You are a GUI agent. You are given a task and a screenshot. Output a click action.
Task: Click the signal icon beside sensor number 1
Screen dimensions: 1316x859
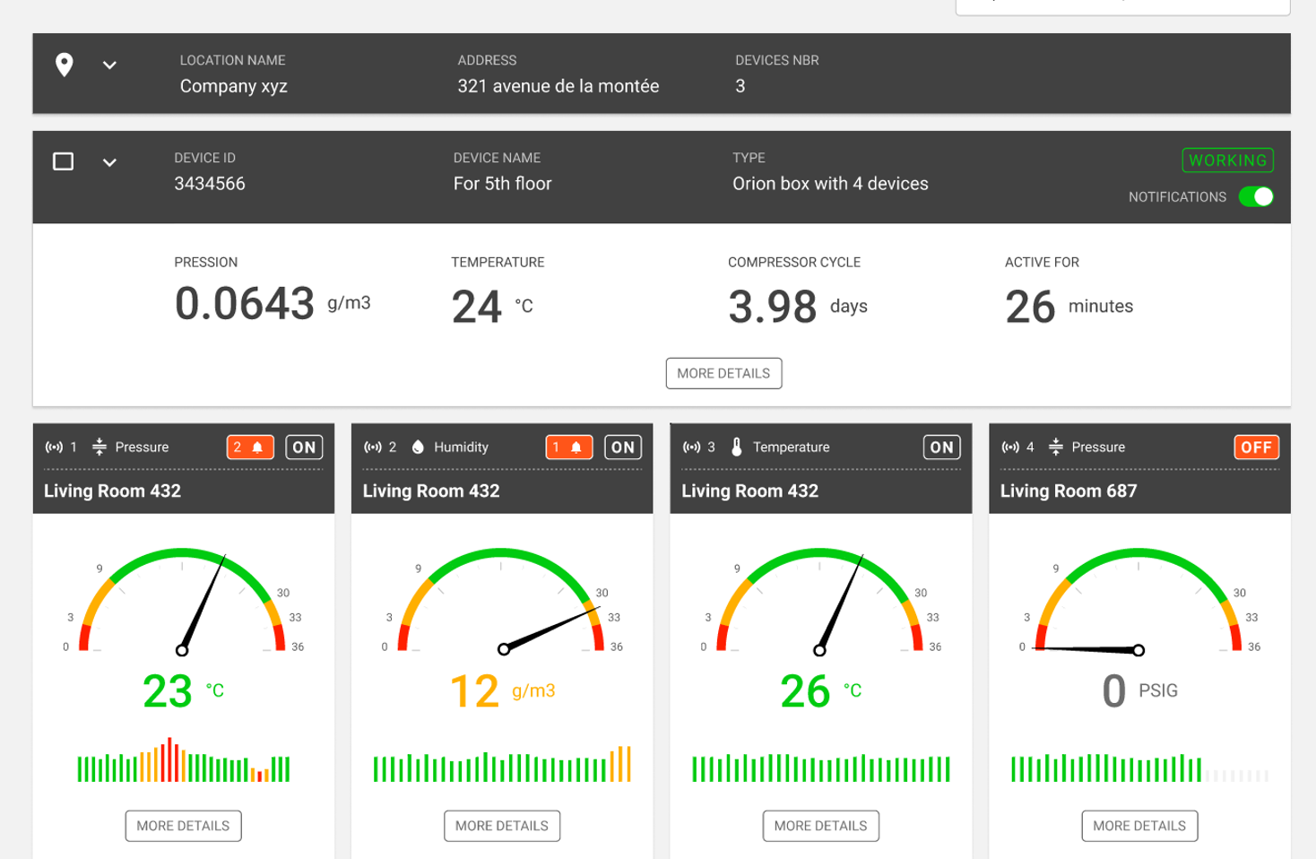(52, 447)
